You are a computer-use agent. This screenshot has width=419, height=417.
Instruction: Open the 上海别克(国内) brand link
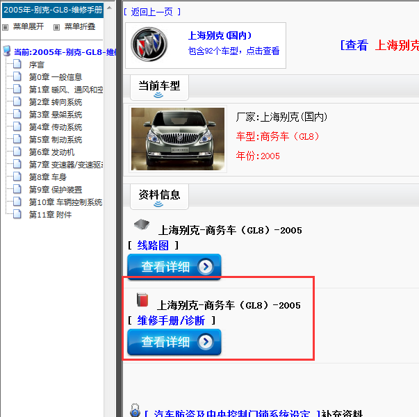pos(220,35)
